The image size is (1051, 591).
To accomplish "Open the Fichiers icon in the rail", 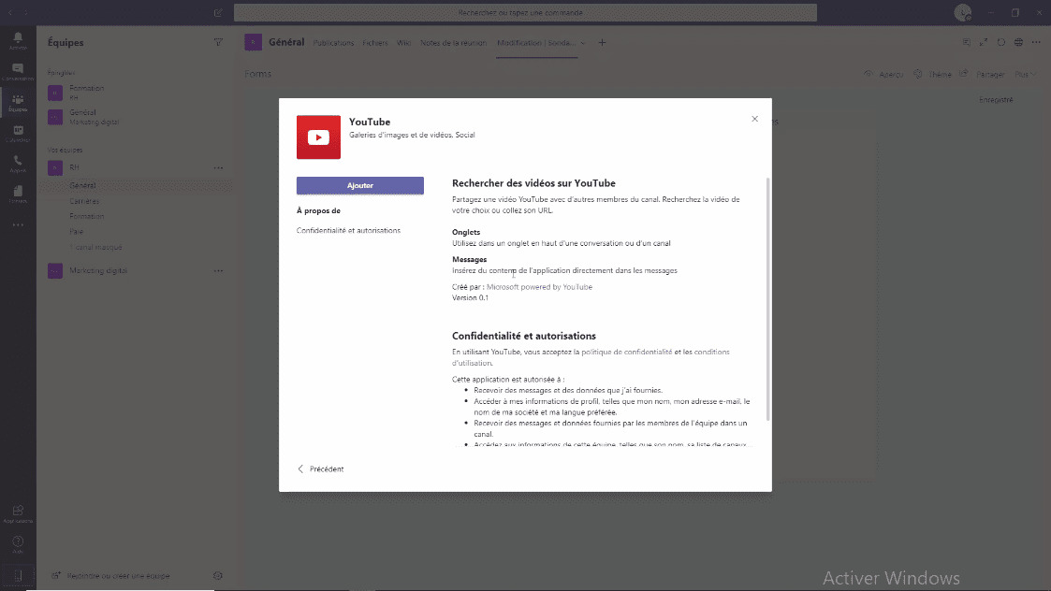I will coord(18,195).
